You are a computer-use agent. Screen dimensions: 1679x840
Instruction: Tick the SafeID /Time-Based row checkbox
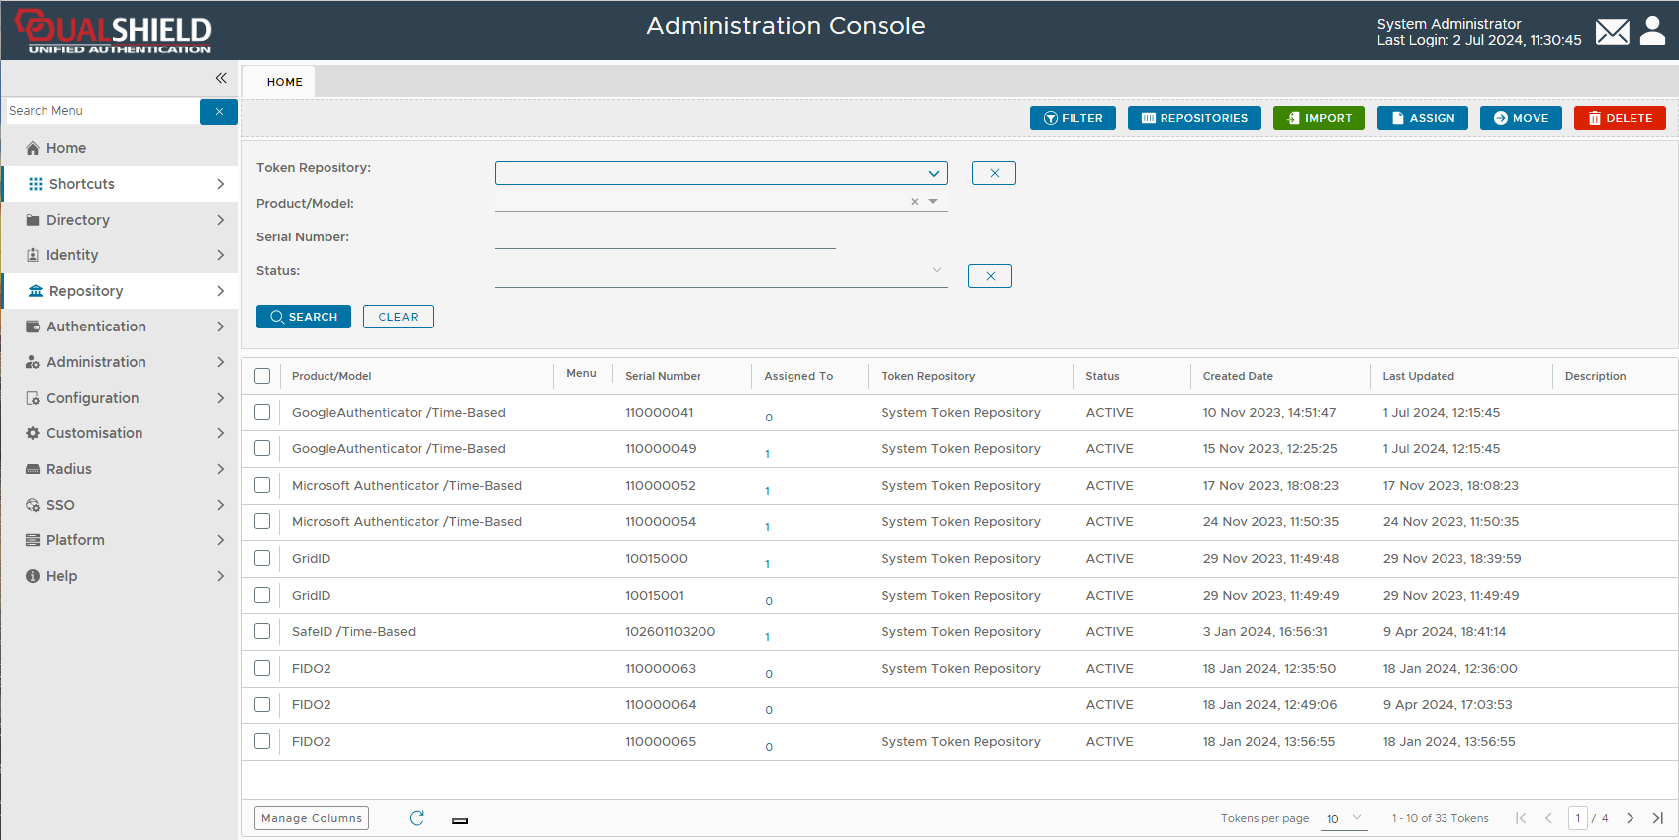[x=262, y=631]
